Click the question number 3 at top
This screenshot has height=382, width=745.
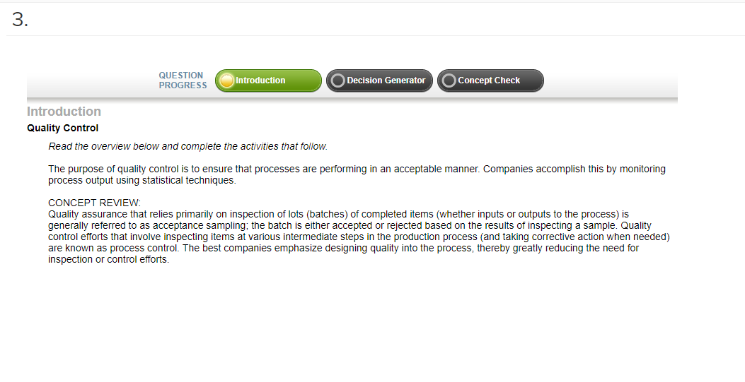pos(20,20)
